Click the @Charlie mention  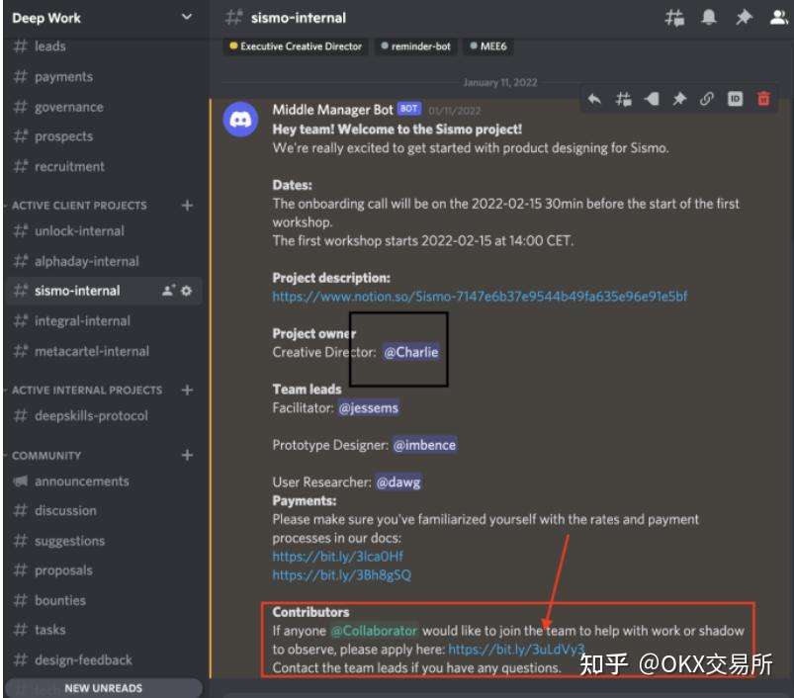click(411, 352)
